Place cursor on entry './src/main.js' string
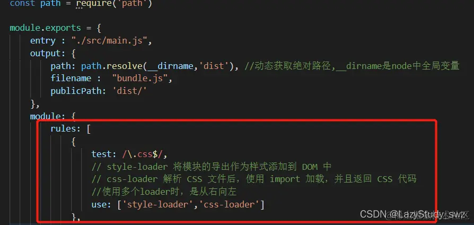 (109, 41)
